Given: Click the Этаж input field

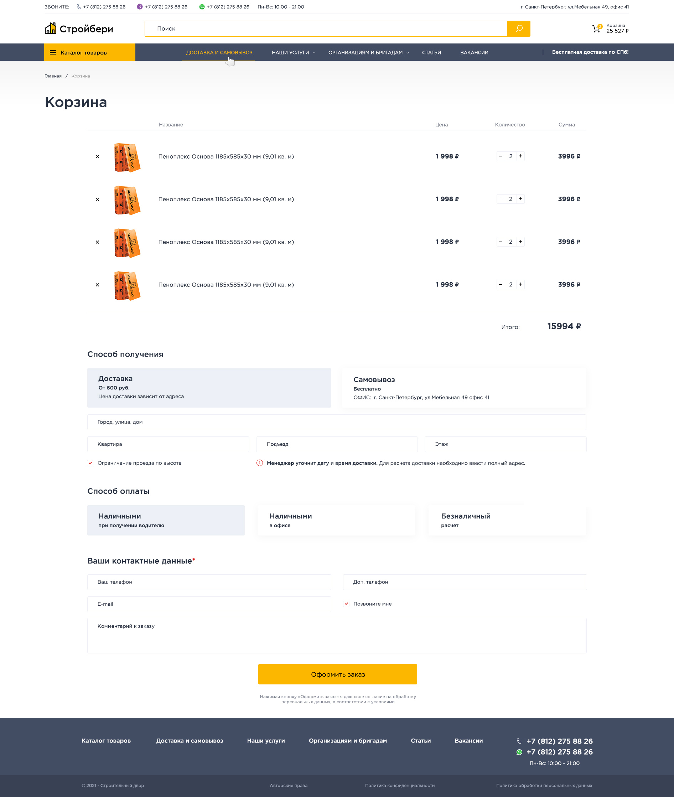Looking at the screenshot, I should (x=505, y=444).
